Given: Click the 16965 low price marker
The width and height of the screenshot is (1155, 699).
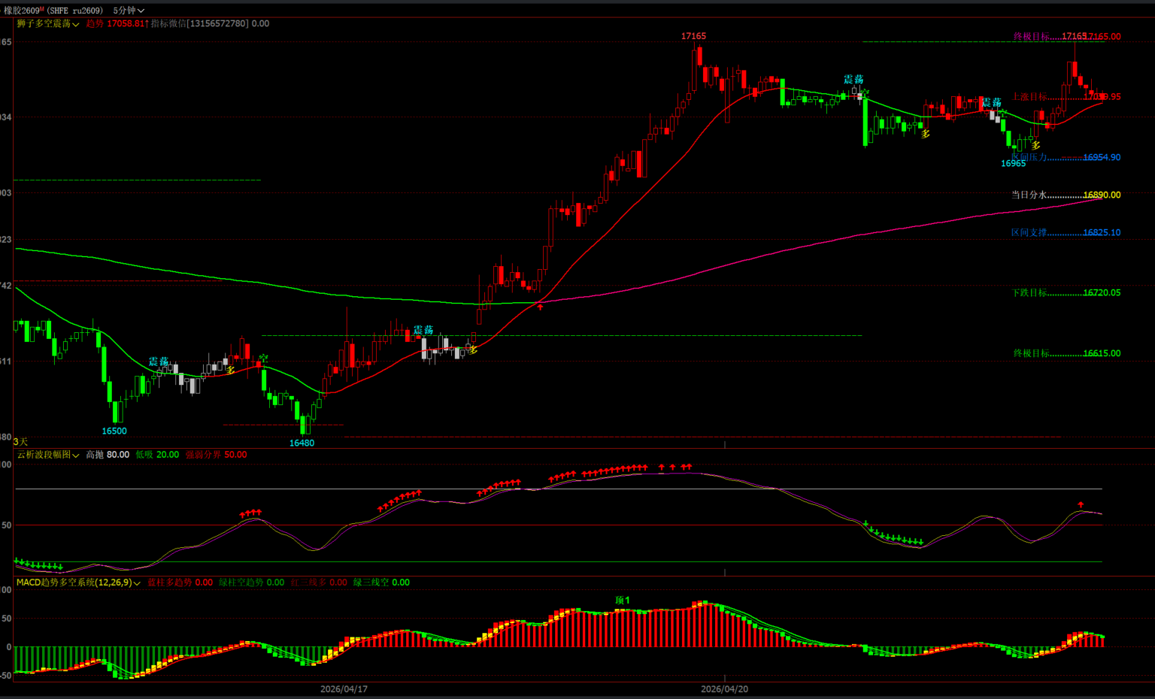Looking at the screenshot, I should [1013, 163].
